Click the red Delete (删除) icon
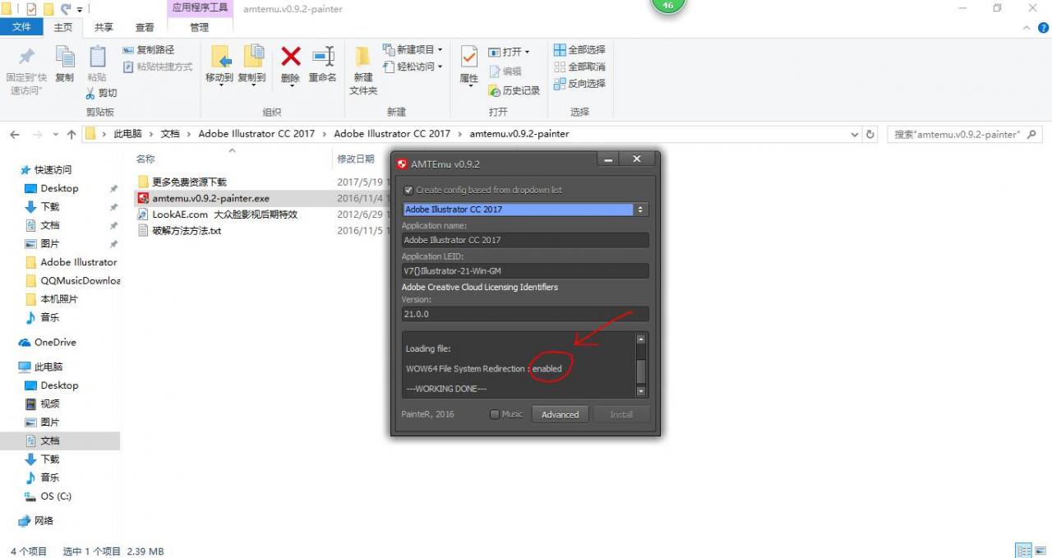 pyautogui.click(x=290, y=57)
